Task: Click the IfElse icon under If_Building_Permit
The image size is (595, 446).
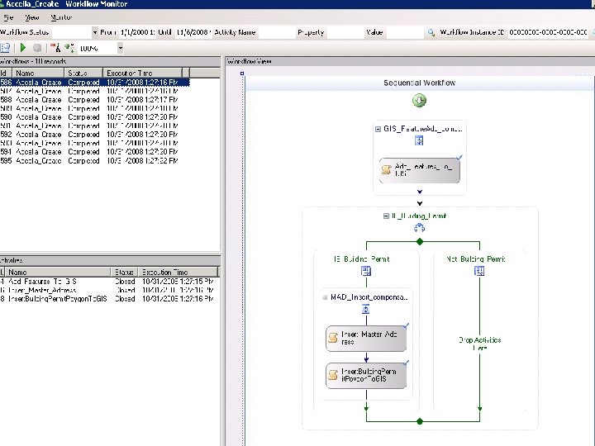Action: [419, 229]
